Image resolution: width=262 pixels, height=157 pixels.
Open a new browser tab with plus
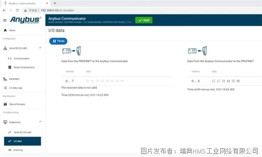(55, 3)
